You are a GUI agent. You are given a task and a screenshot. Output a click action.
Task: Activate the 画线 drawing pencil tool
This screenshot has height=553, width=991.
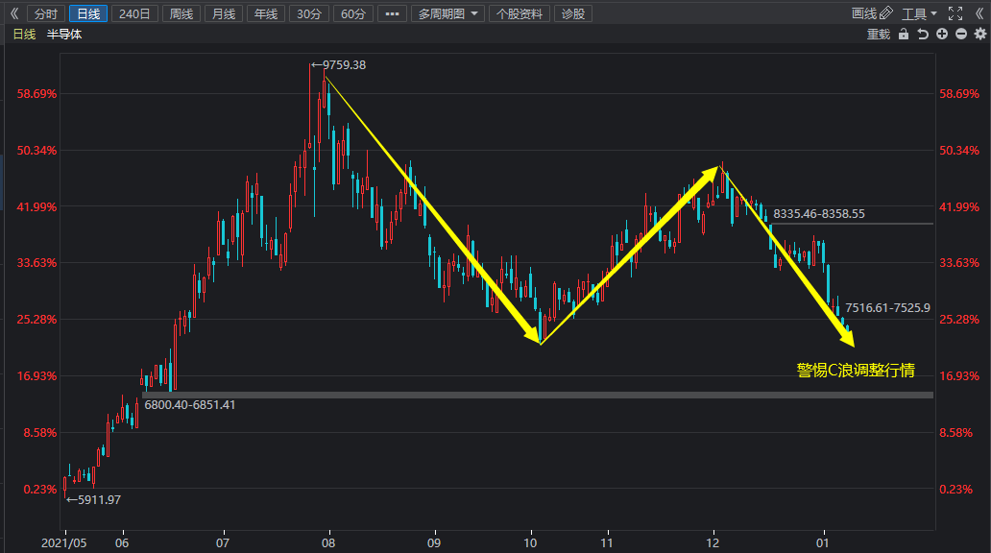click(x=872, y=13)
